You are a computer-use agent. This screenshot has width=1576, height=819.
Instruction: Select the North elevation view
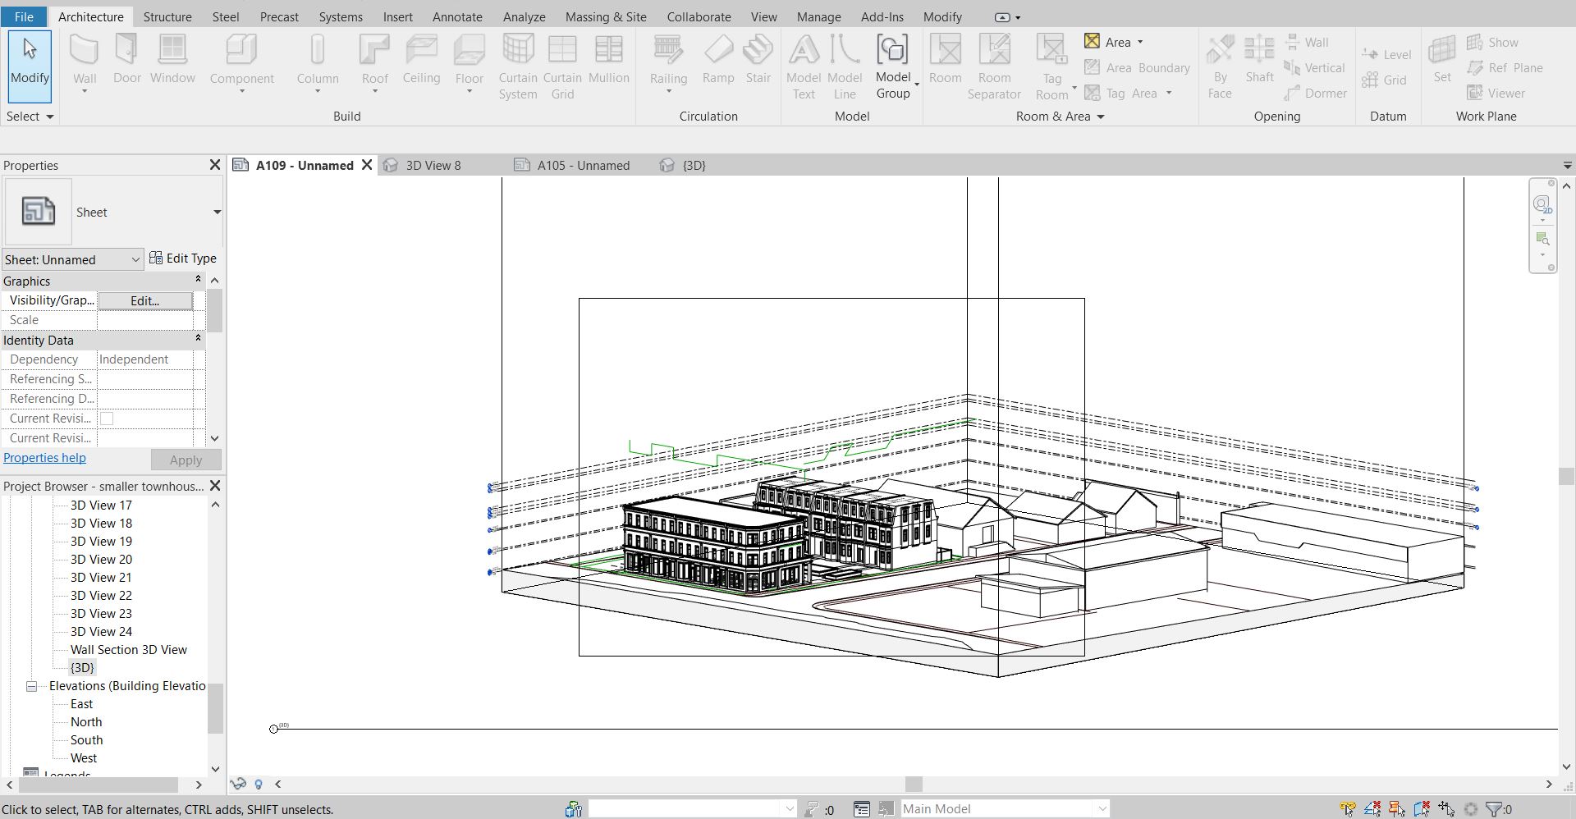coord(86,722)
